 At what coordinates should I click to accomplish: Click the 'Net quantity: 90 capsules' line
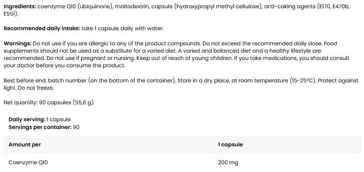(48, 102)
